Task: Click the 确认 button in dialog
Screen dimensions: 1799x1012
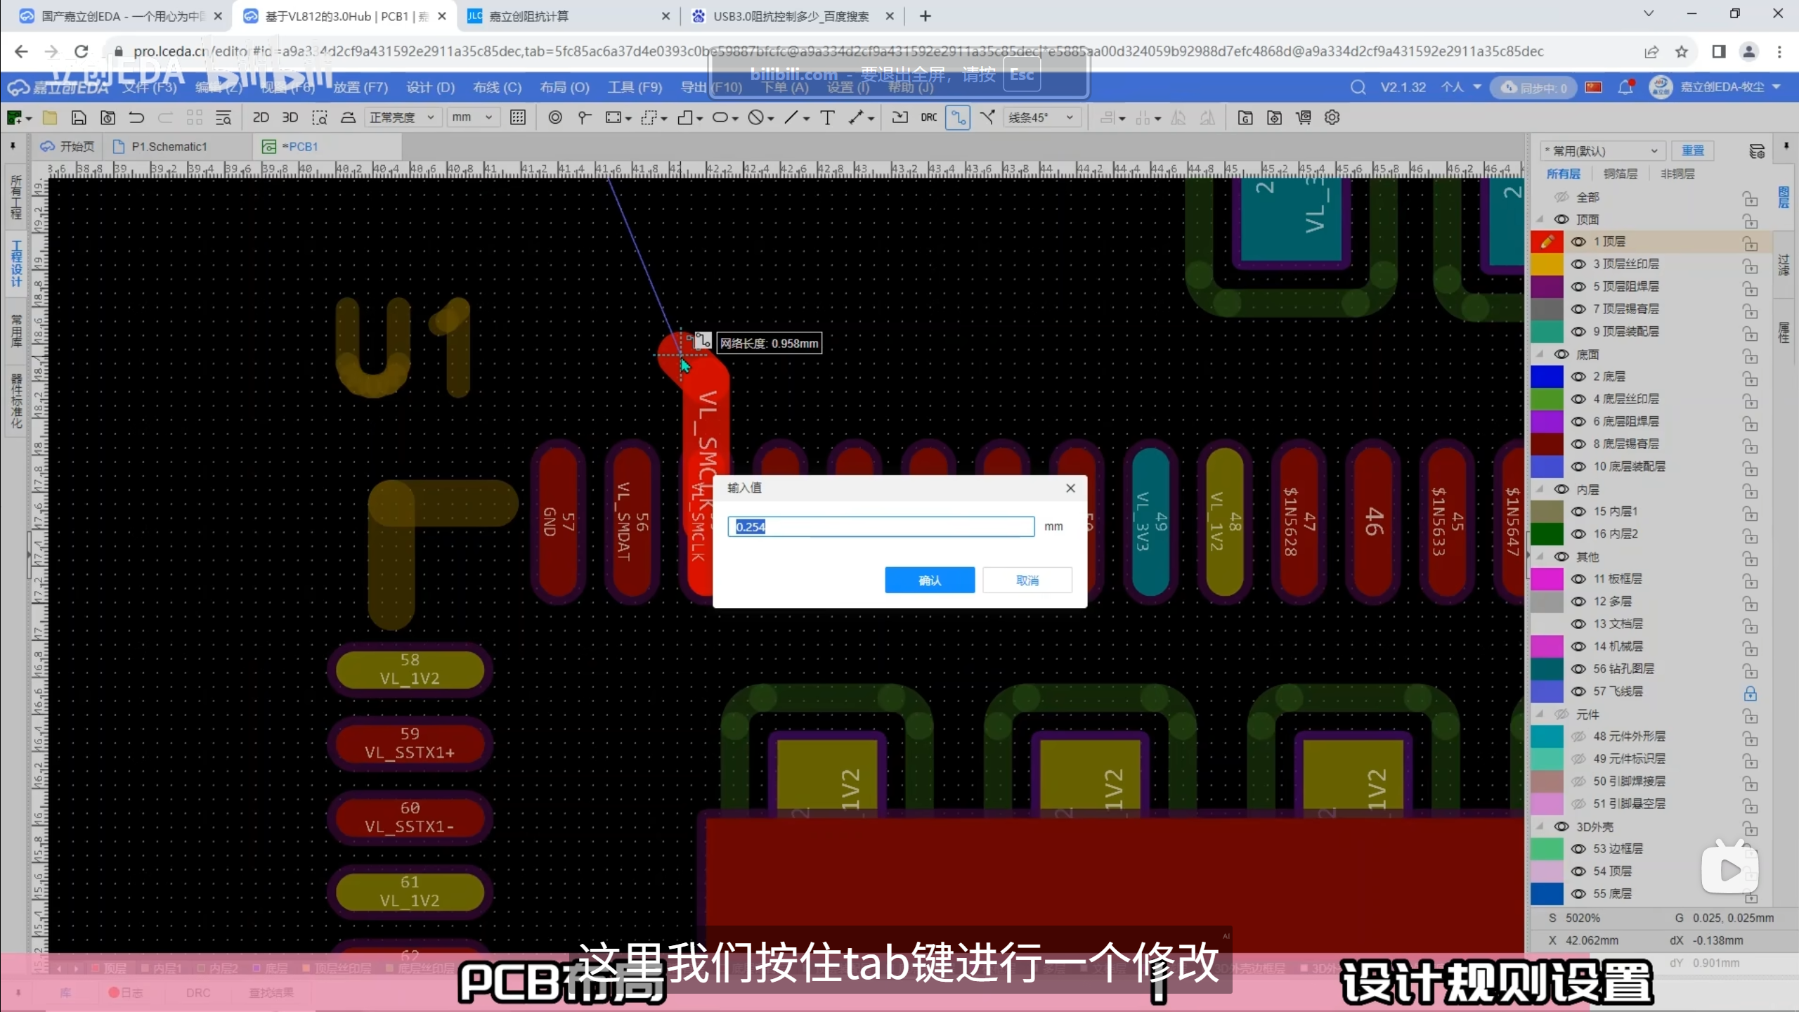Action: 929,580
